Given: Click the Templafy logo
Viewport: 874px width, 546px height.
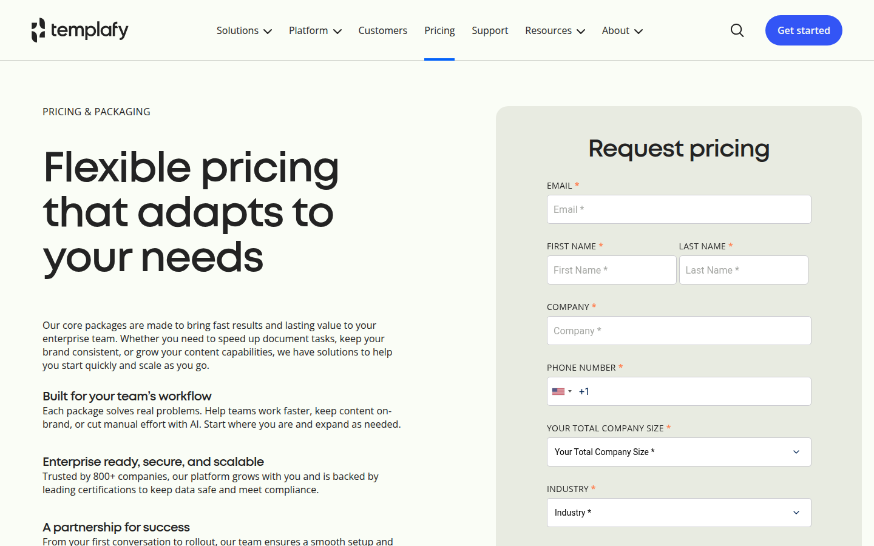Looking at the screenshot, I should (80, 30).
